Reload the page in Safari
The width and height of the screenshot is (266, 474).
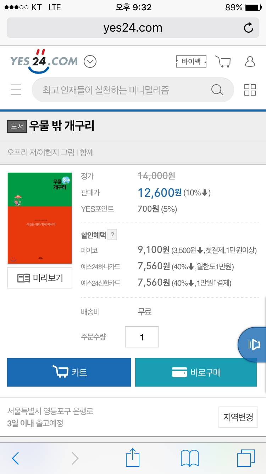coord(249,28)
